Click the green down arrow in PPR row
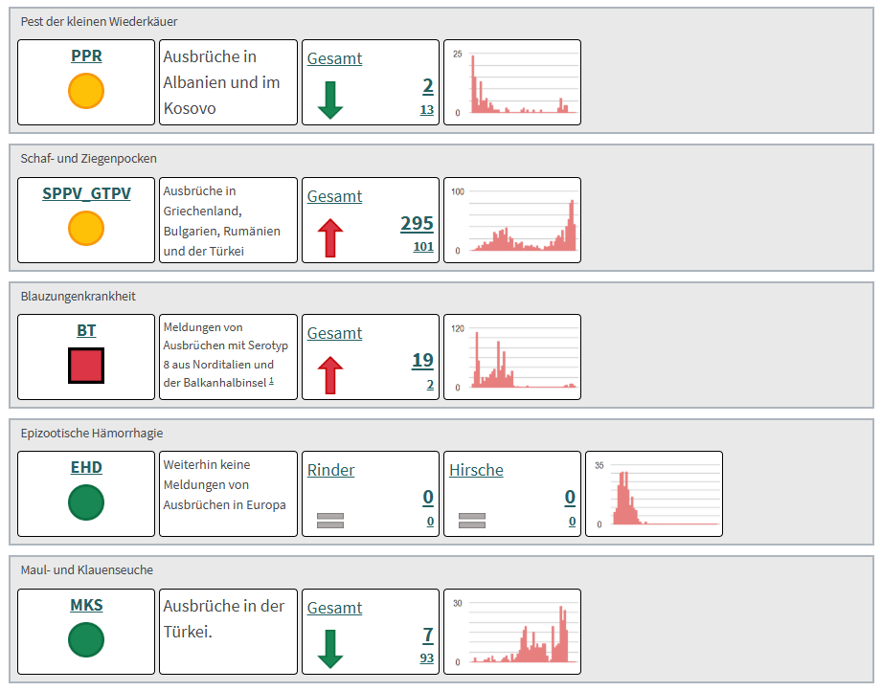This screenshot has width=882, height=691. point(329,100)
